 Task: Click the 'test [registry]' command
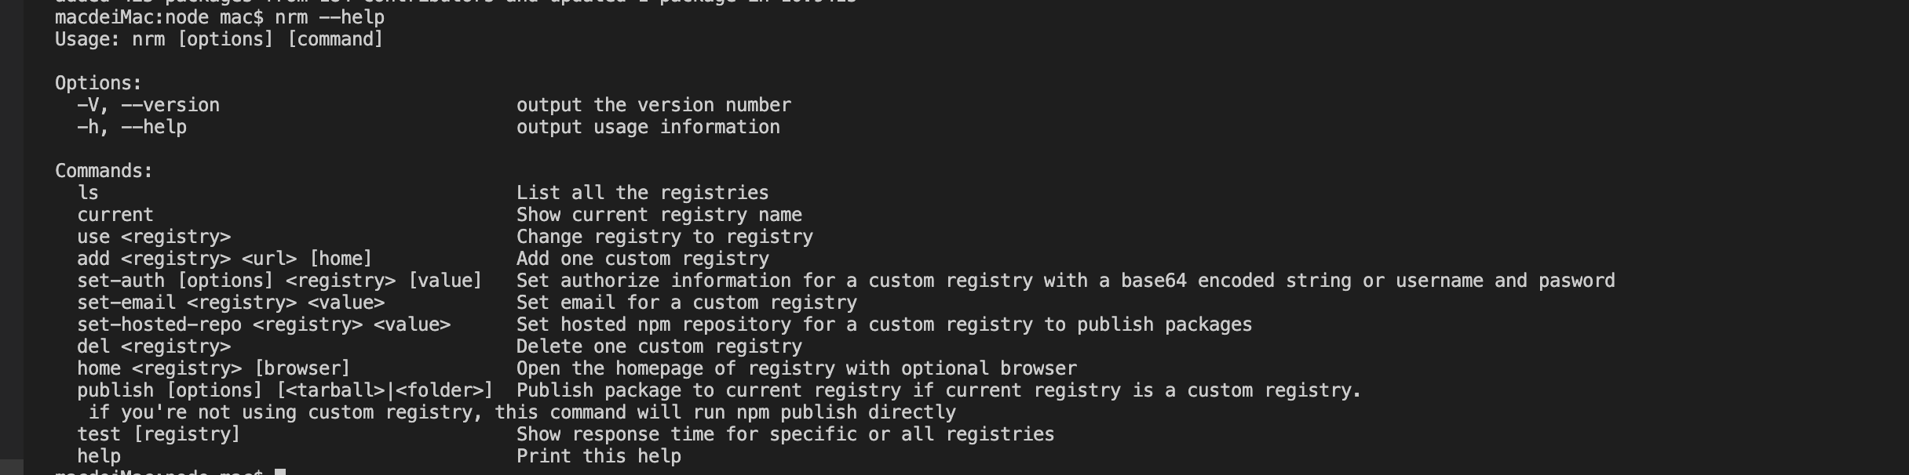coord(159,434)
